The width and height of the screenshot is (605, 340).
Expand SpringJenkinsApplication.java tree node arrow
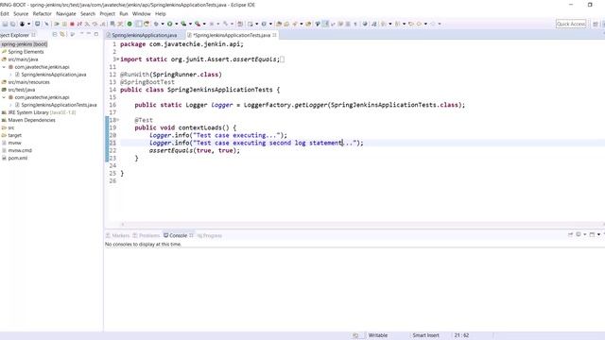coord(10,75)
